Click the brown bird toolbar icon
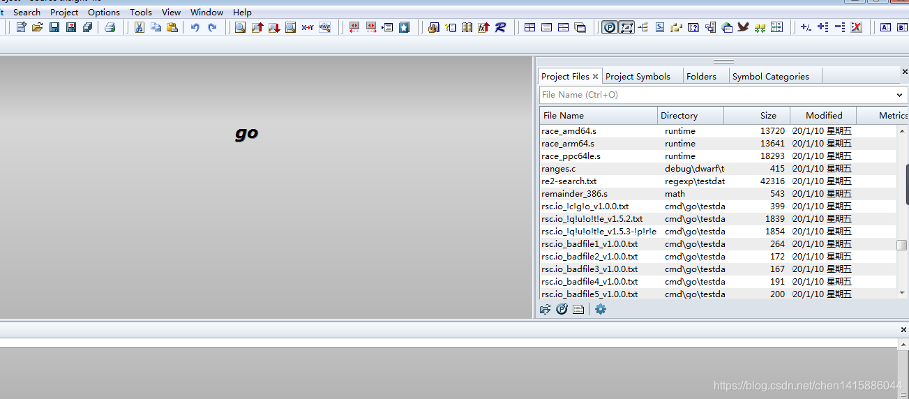 tap(744, 27)
